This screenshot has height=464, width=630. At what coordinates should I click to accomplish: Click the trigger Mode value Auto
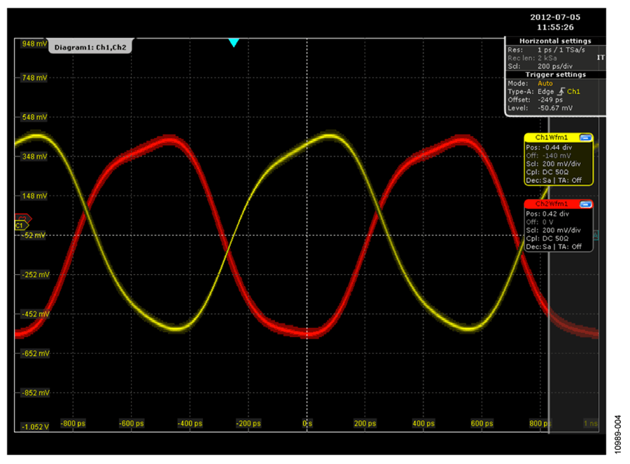[545, 83]
